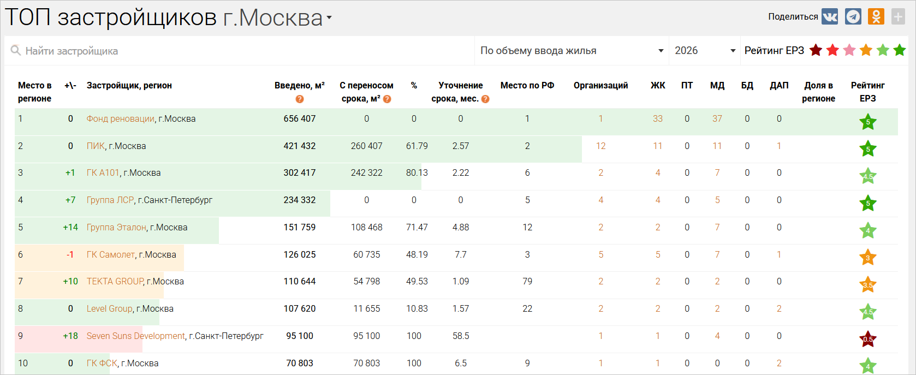Sort by Место в регионе column

pyautogui.click(x=34, y=92)
